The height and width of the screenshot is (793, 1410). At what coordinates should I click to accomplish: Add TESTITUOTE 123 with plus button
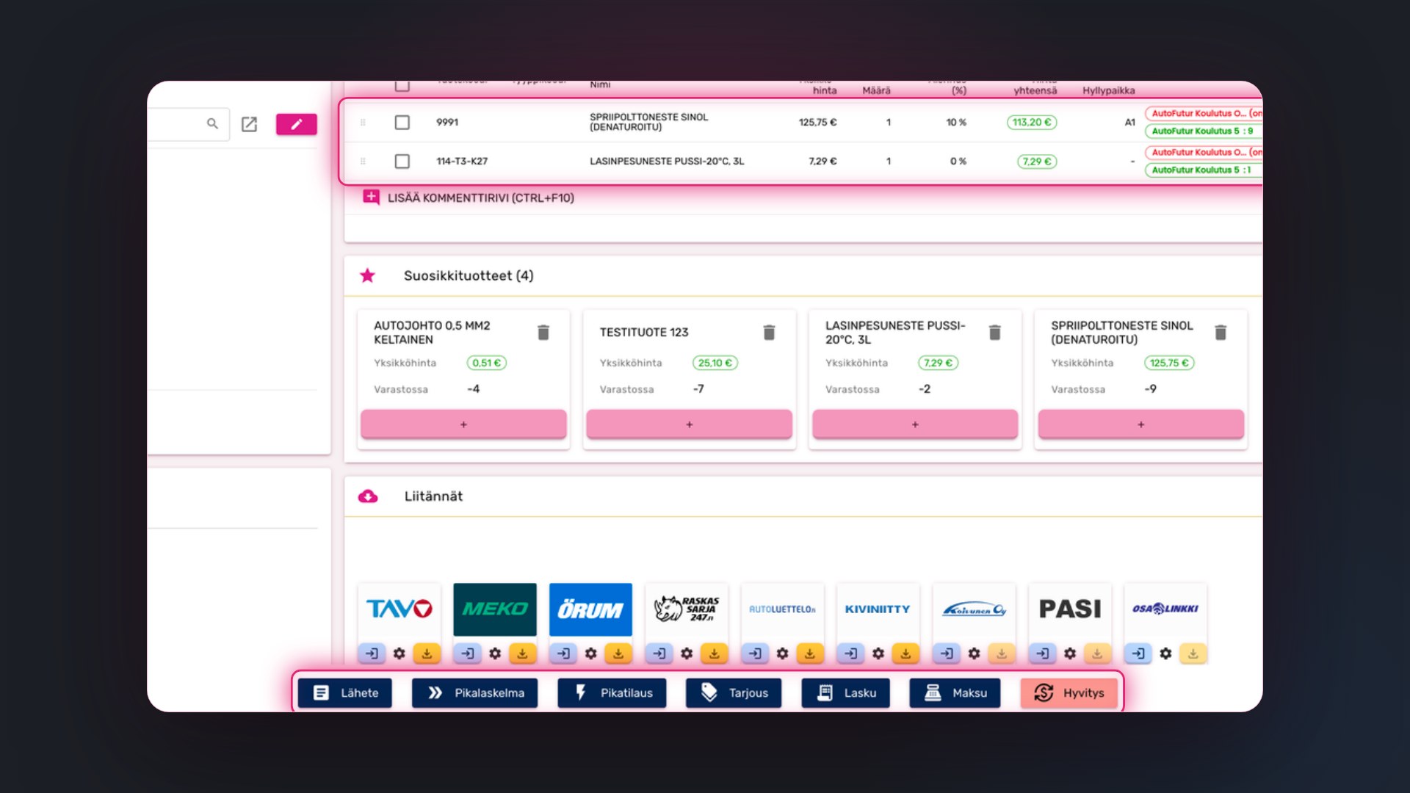[689, 424]
